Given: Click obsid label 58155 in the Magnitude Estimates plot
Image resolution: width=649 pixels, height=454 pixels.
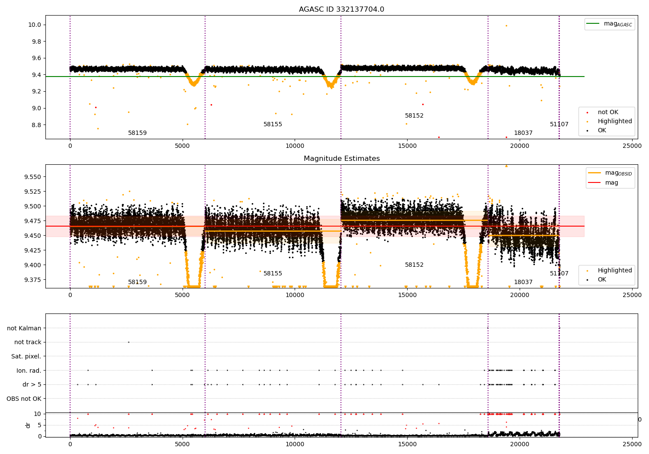Looking at the screenshot, I should (x=273, y=274).
